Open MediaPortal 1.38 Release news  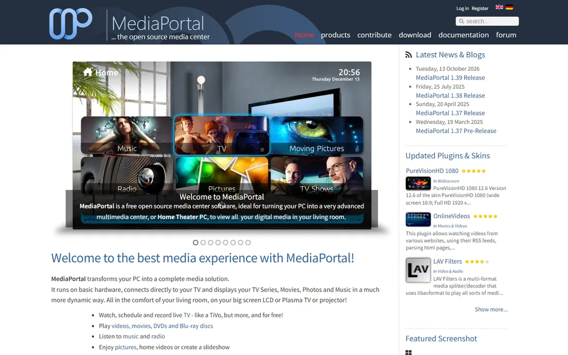[x=450, y=95]
